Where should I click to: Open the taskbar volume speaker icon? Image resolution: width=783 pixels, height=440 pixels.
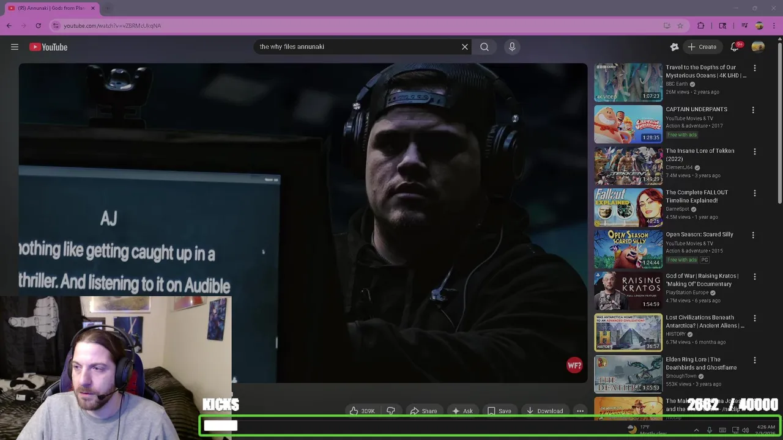(x=745, y=430)
